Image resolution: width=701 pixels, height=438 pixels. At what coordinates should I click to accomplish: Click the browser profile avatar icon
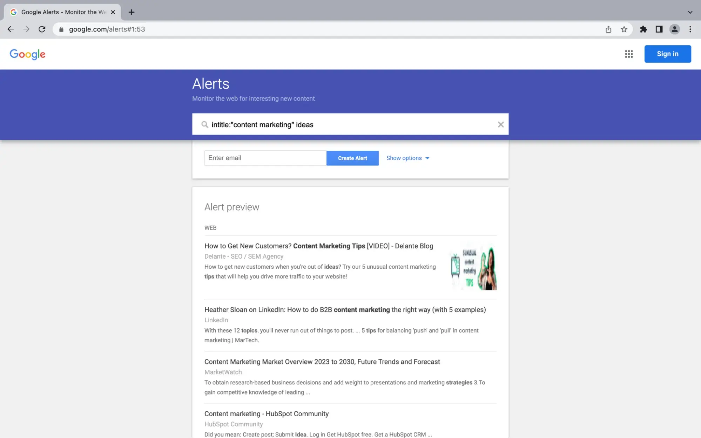pyautogui.click(x=675, y=29)
